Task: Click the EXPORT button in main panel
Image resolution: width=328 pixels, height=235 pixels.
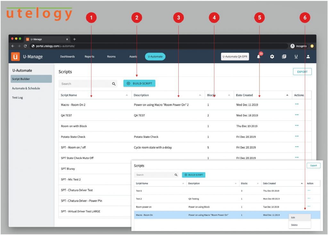Action: [302, 71]
